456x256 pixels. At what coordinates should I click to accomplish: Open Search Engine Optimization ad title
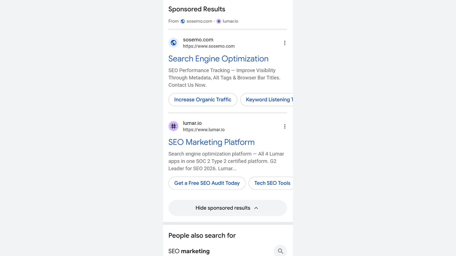pyautogui.click(x=218, y=59)
